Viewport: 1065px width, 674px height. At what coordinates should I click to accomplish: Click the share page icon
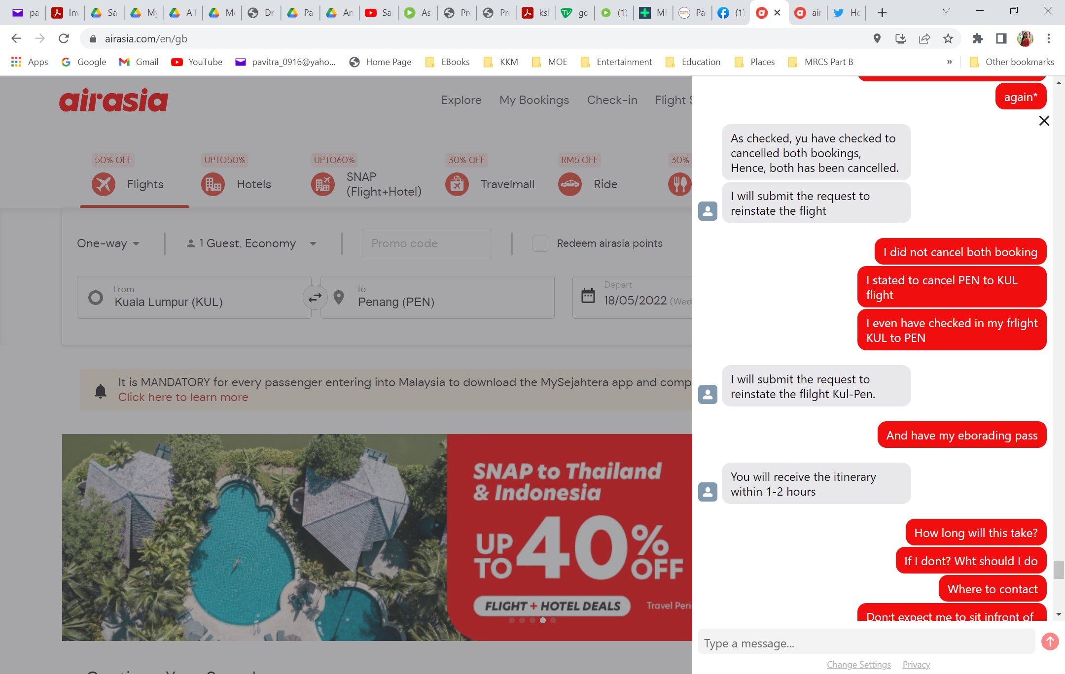(924, 38)
